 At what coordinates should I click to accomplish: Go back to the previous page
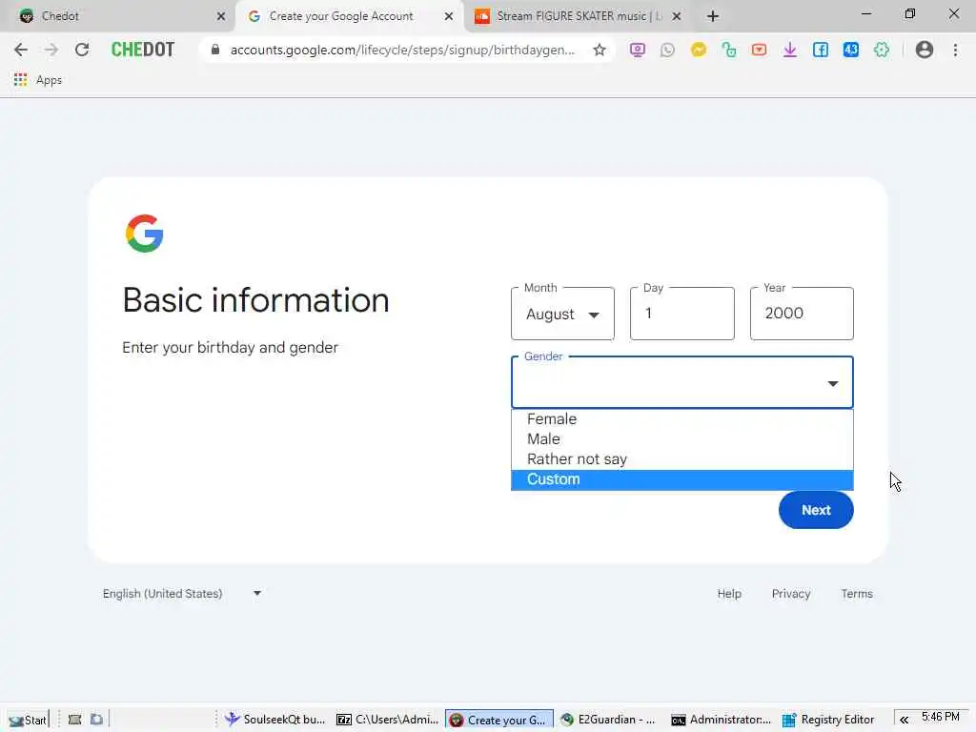click(x=21, y=50)
